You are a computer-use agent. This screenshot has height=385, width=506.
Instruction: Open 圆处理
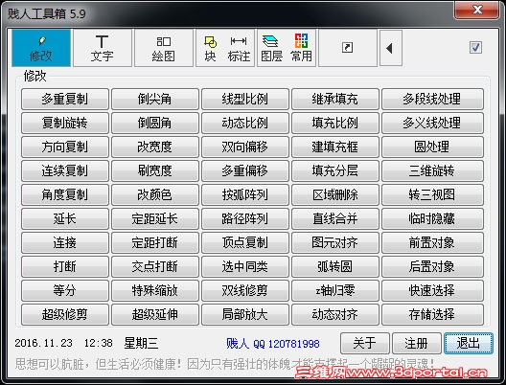point(432,147)
